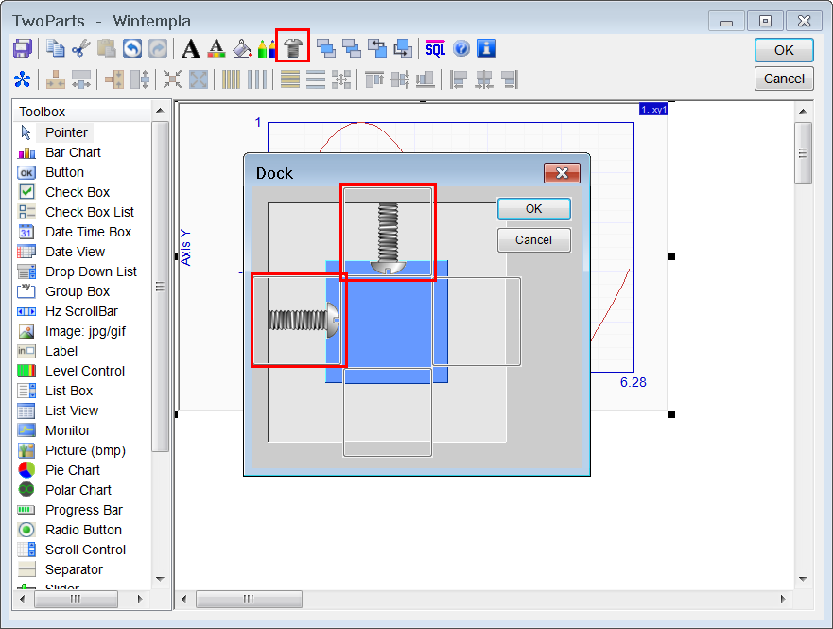This screenshot has width=833, height=629.
Task: Close the Dock dialog with red X
Action: (562, 173)
